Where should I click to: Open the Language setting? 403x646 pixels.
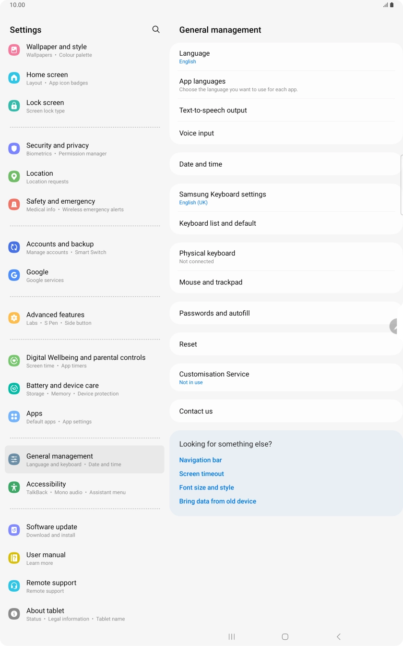point(286,57)
